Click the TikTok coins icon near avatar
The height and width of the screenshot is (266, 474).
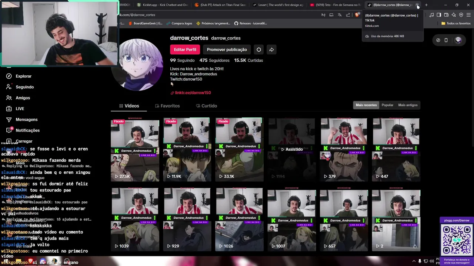(x=438, y=40)
